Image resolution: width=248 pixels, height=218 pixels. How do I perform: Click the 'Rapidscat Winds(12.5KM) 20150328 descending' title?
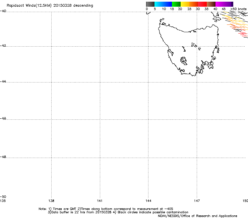pyautogui.click(x=50, y=6)
